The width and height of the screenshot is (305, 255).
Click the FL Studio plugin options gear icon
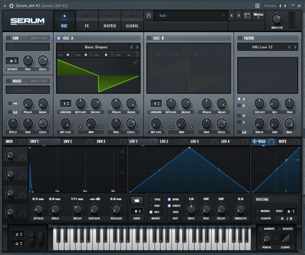[x=11, y=6]
